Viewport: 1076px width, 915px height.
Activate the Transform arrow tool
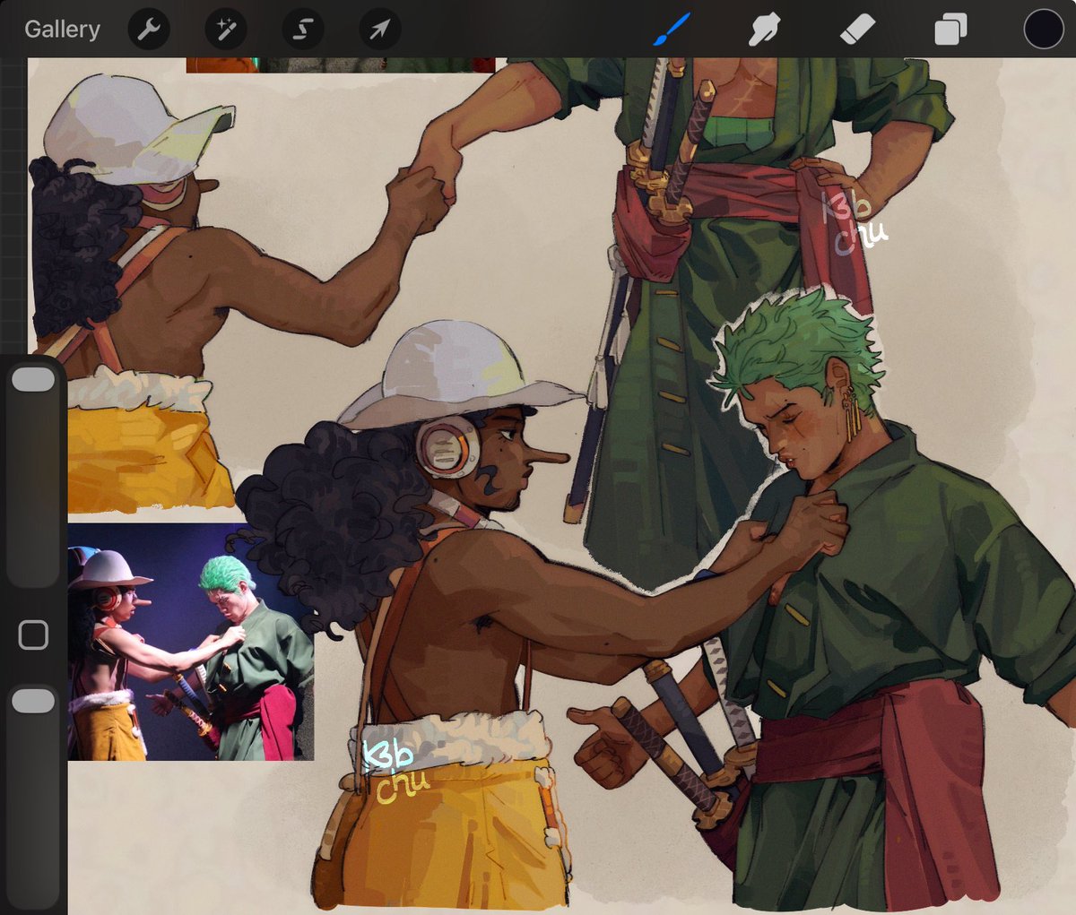click(x=380, y=30)
